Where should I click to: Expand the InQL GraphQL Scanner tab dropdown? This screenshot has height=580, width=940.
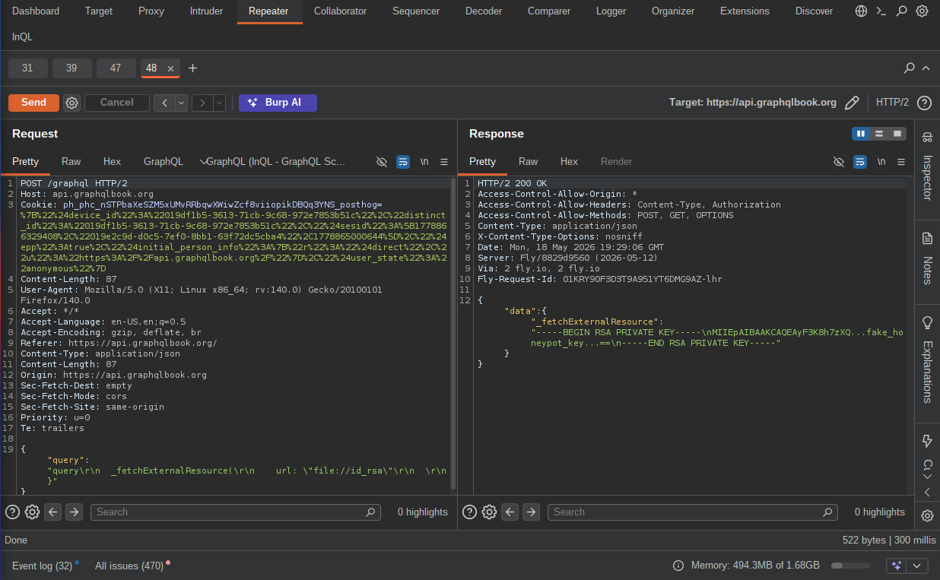203,161
